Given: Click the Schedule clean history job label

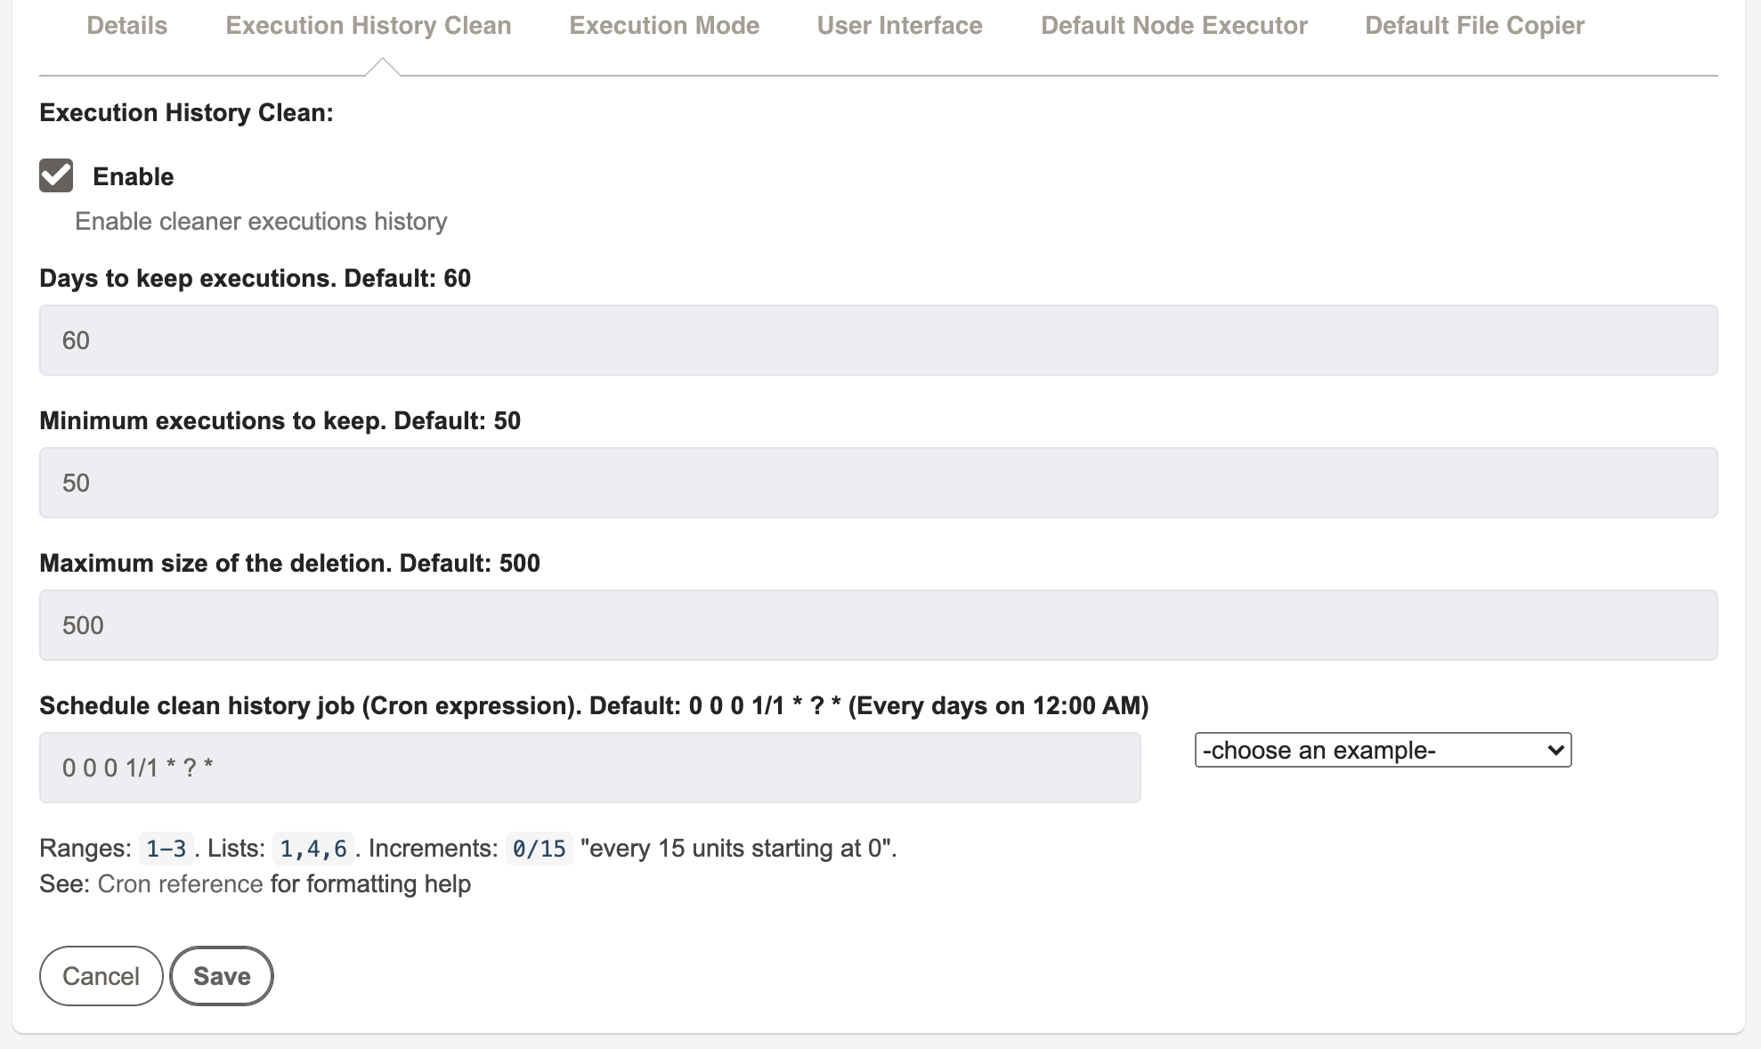Looking at the screenshot, I should (594, 705).
